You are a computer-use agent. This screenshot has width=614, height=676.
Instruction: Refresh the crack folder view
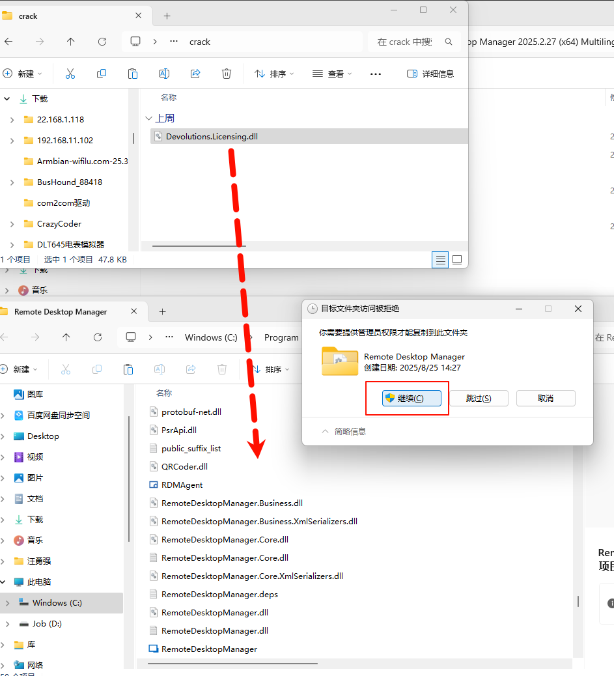click(102, 42)
